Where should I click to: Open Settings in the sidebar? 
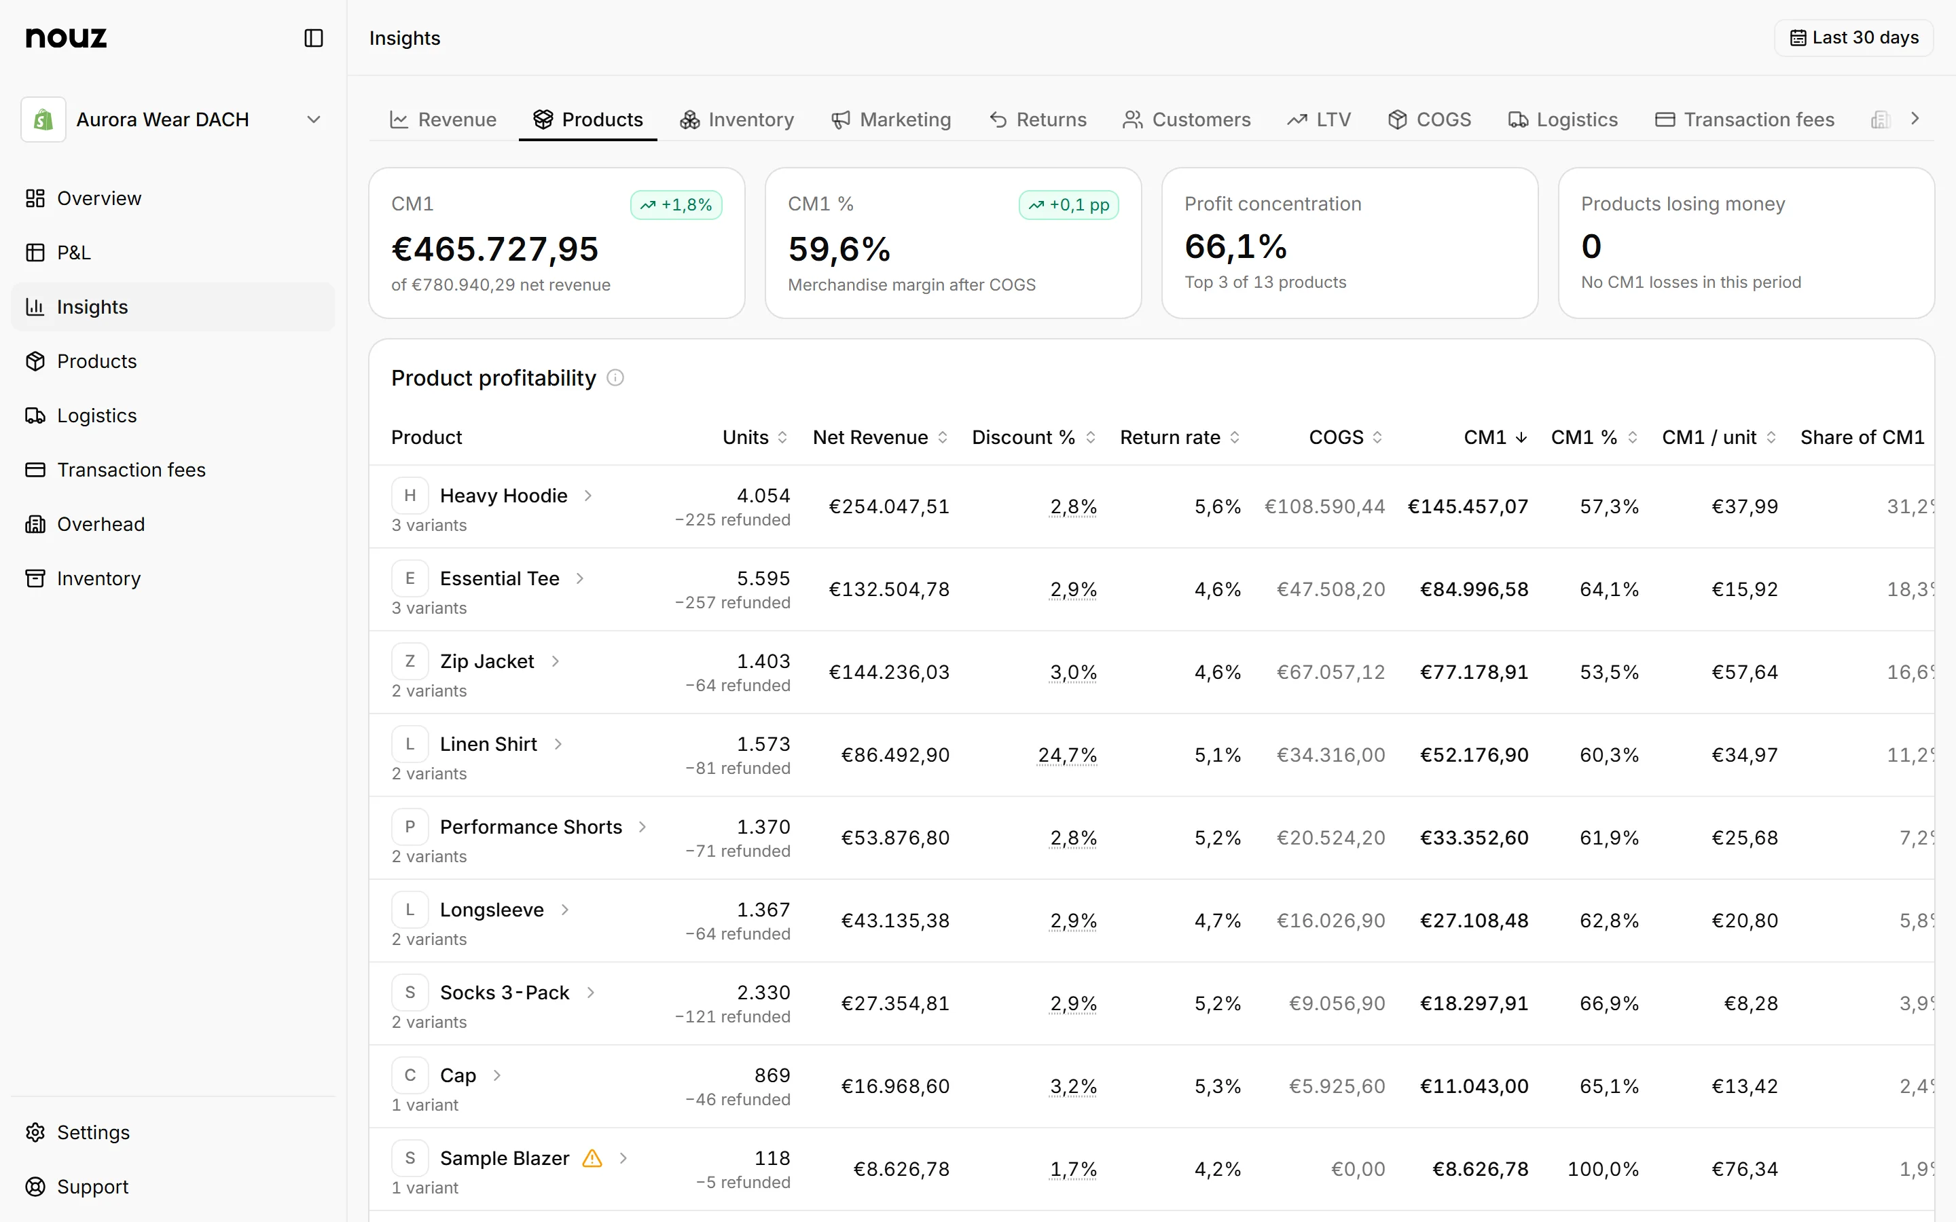coord(173,1132)
